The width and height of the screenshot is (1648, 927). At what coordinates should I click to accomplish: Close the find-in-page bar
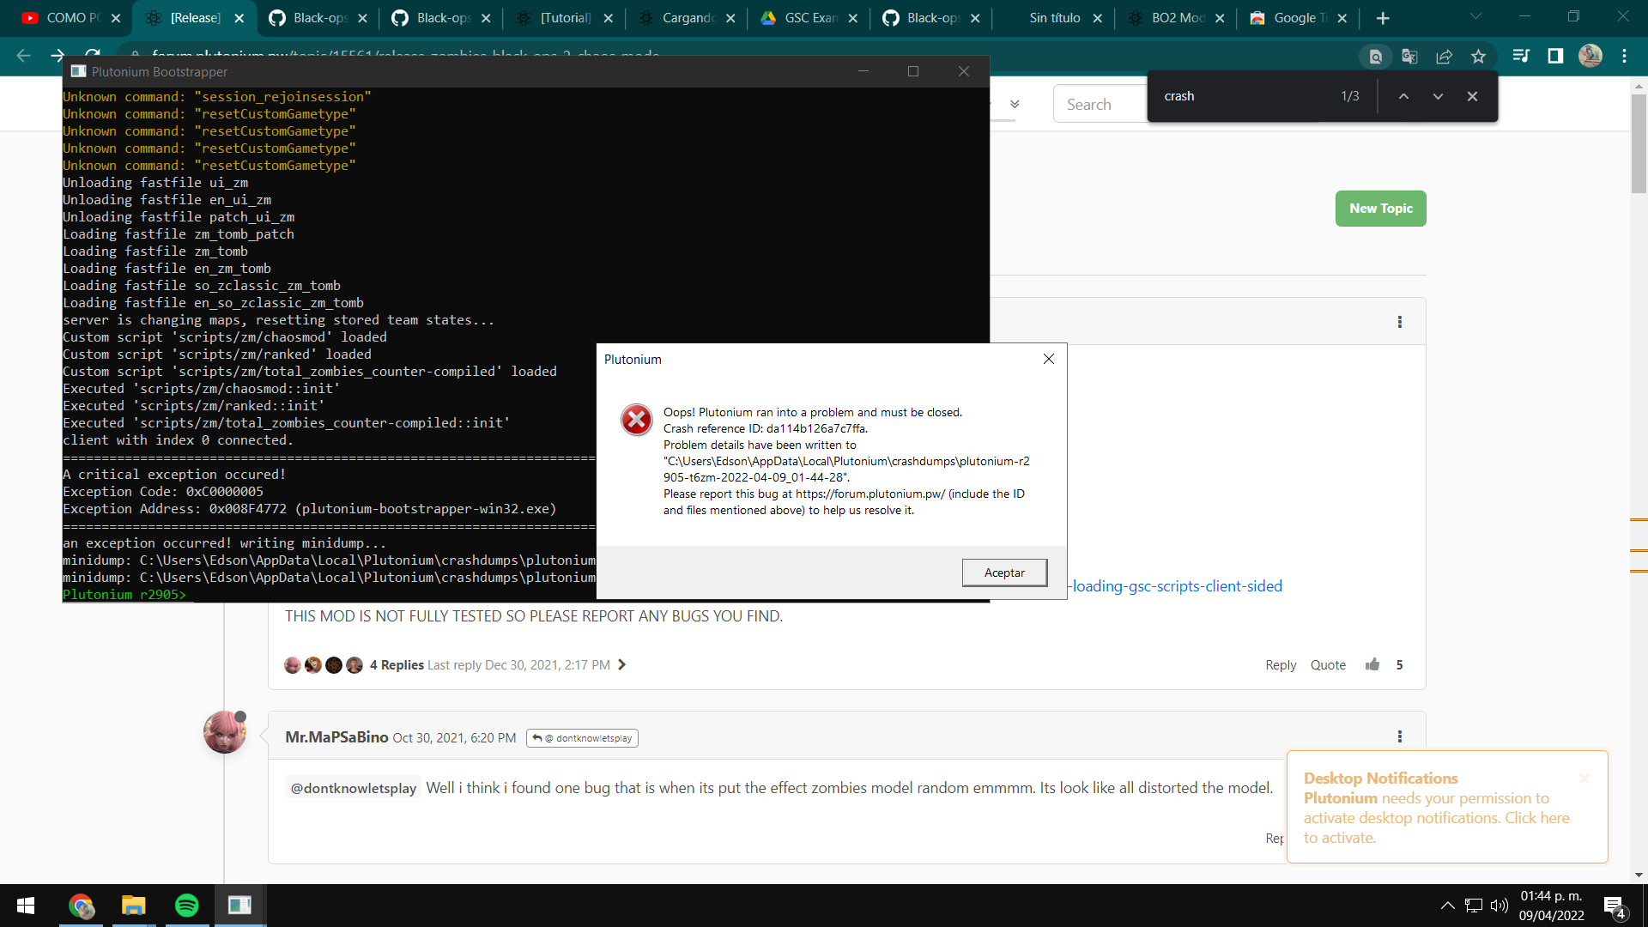click(x=1472, y=96)
